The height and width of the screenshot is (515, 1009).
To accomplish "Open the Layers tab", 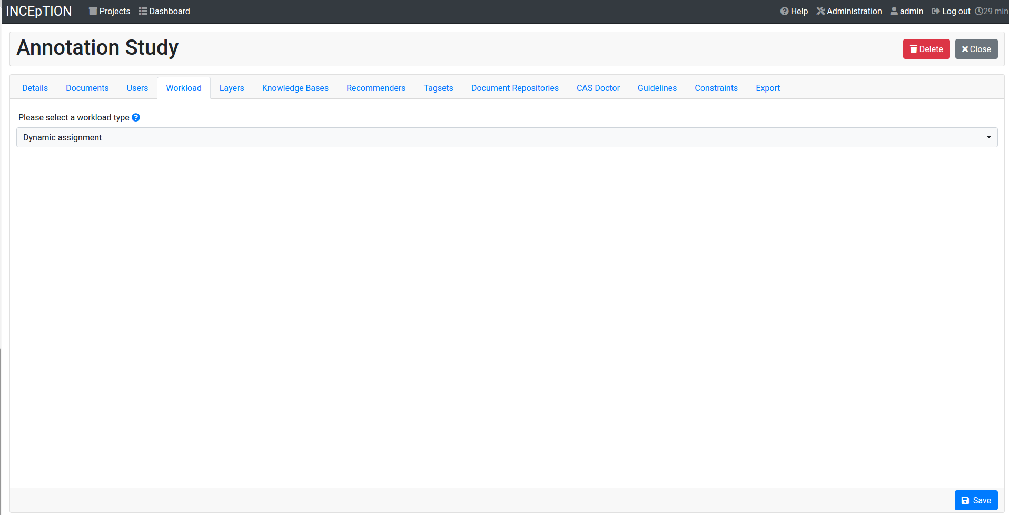I will click(232, 88).
